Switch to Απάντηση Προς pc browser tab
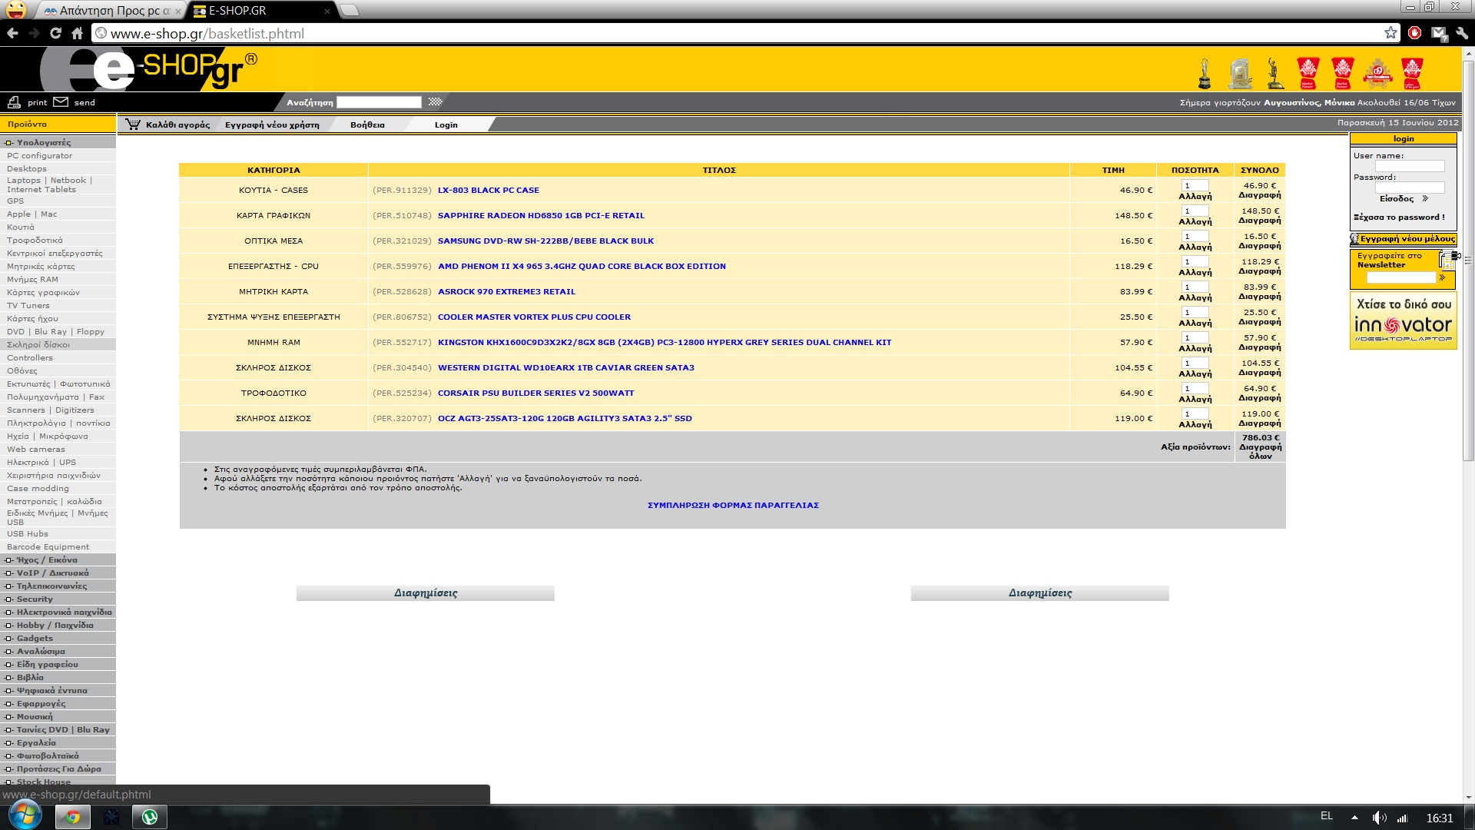This screenshot has height=830, width=1475. point(111,11)
